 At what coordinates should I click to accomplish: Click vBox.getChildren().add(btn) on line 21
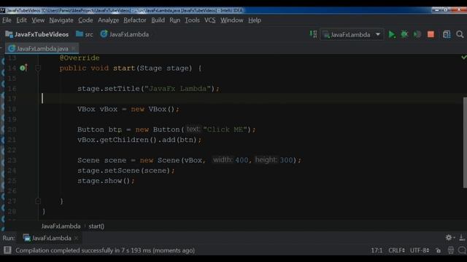tap(139, 140)
